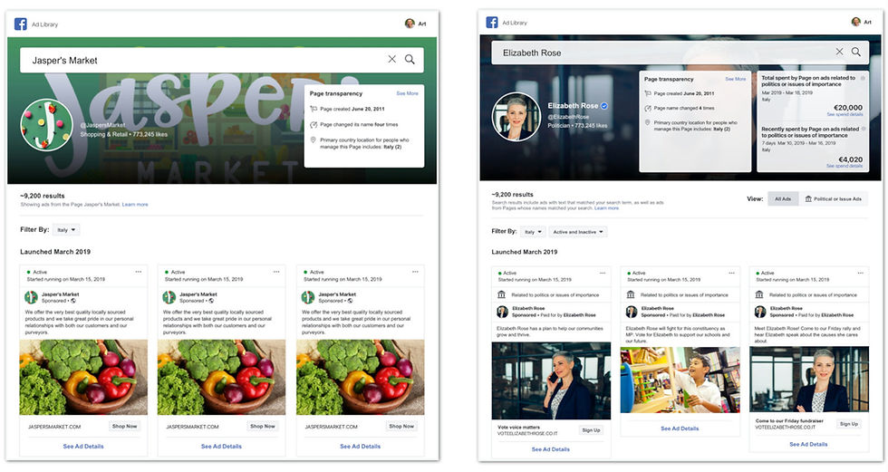Image resolution: width=888 pixels, height=472 pixels.
Task: Click Jasper's Market page avatar on first ad
Action: coord(31,297)
